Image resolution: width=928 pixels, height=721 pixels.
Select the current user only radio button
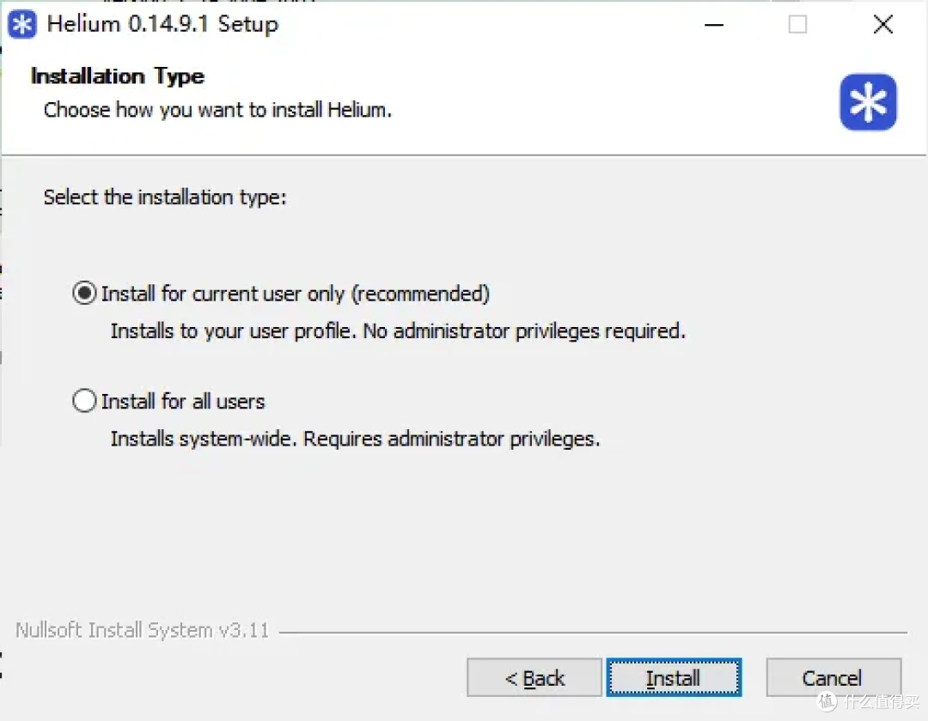click(84, 294)
